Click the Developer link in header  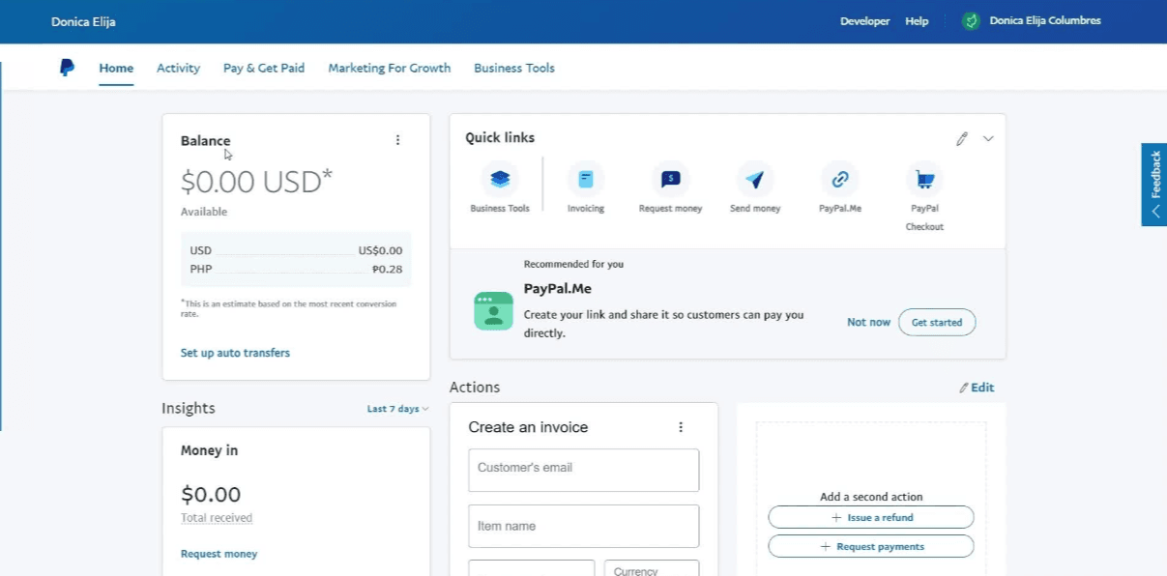[864, 21]
